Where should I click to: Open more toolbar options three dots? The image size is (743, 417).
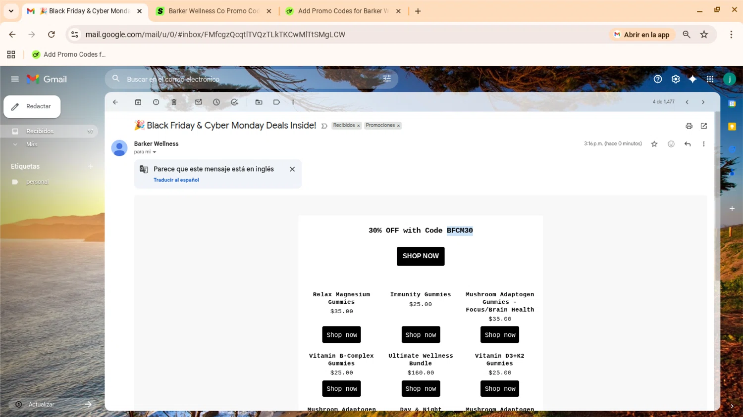click(x=293, y=102)
